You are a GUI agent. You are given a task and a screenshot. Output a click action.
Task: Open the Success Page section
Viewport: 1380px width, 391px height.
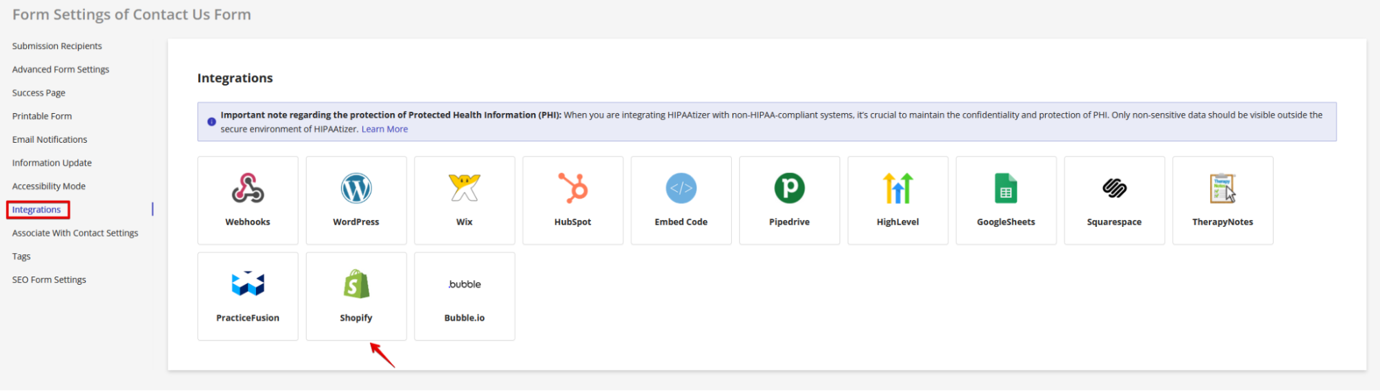[39, 93]
